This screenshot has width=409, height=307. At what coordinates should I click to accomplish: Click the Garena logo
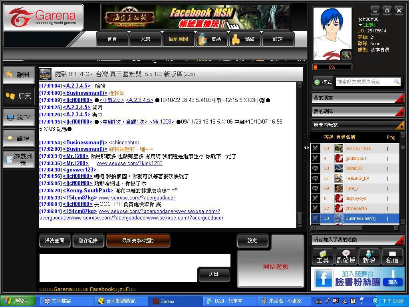point(44,17)
